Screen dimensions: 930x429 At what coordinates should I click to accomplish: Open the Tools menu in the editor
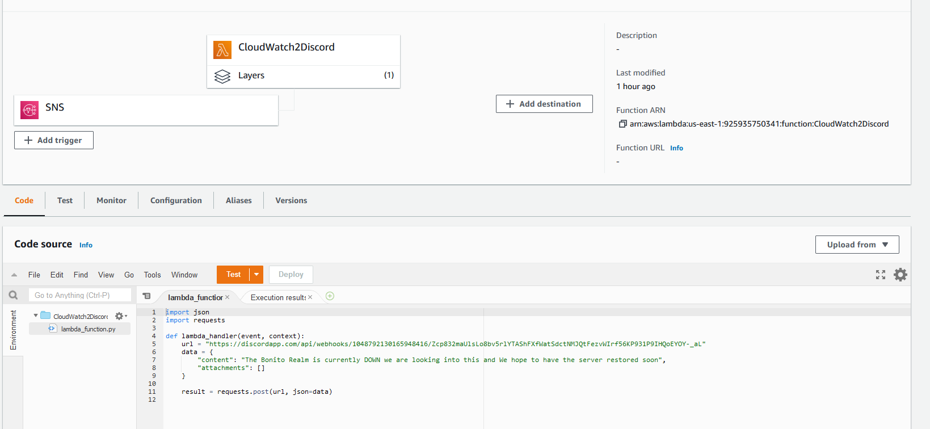(152, 275)
